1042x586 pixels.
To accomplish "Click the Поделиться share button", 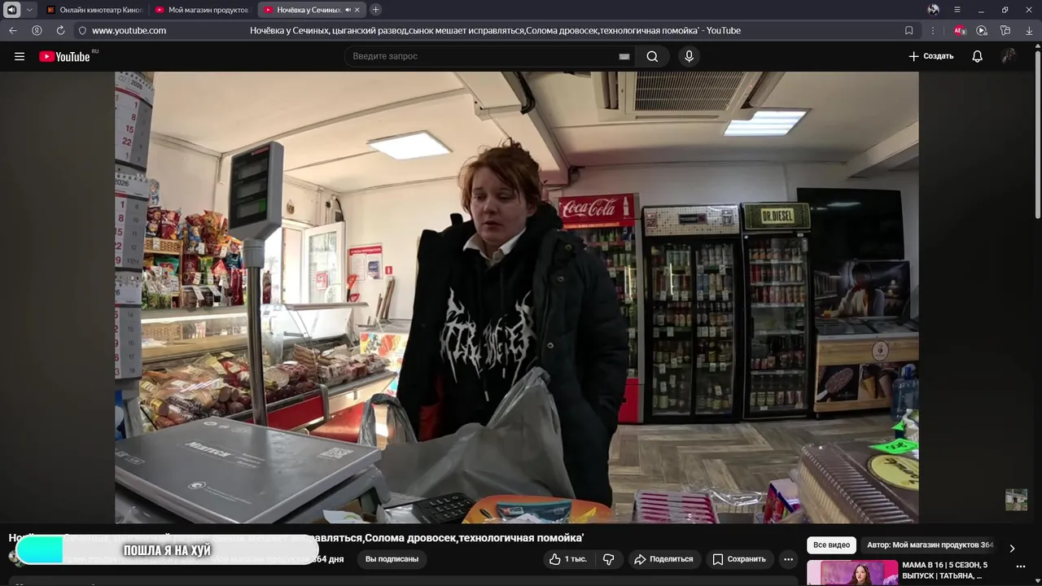I will pos(663,559).
